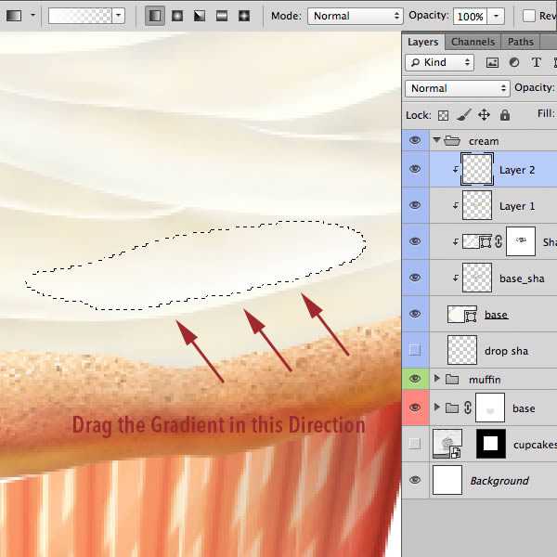Screen dimensions: 557x557
Task: Show the cupcakes layer visibility box
Action: 415,444
